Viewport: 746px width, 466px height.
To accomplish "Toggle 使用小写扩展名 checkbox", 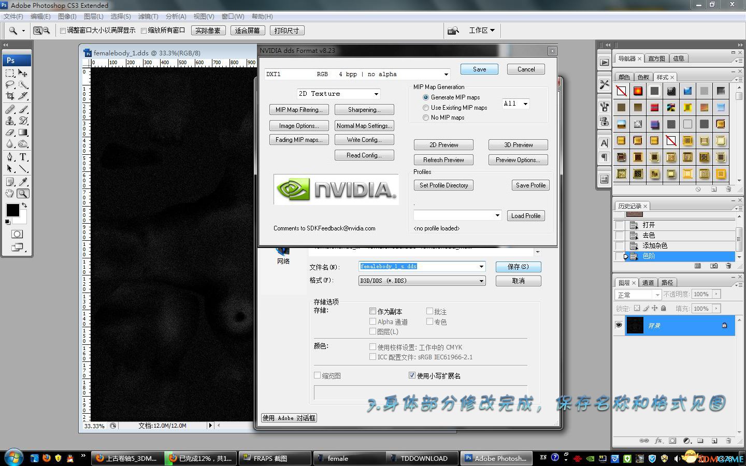I will pos(412,375).
